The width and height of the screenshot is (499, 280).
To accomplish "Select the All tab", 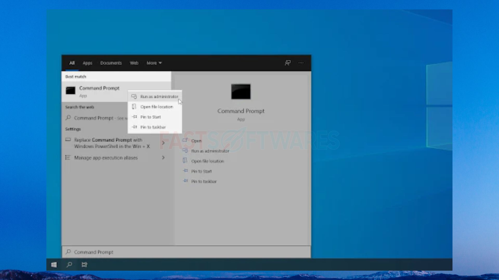I will click(x=72, y=63).
